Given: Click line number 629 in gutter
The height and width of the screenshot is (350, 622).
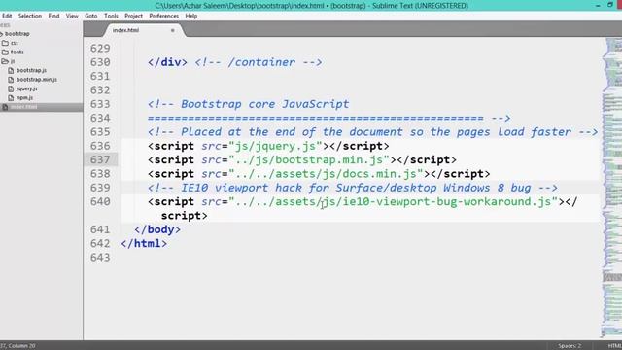Looking at the screenshot, I should tap(100, 48).
